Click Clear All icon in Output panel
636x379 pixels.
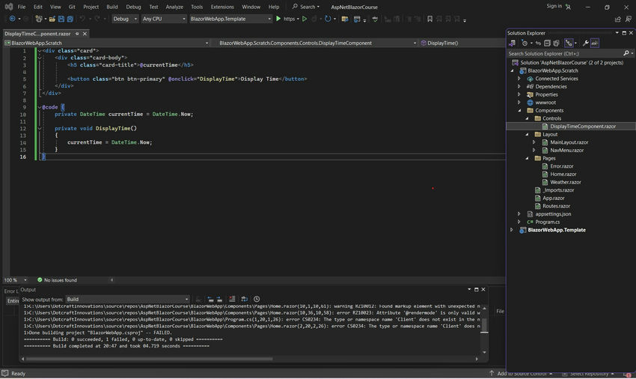[233, 299]
